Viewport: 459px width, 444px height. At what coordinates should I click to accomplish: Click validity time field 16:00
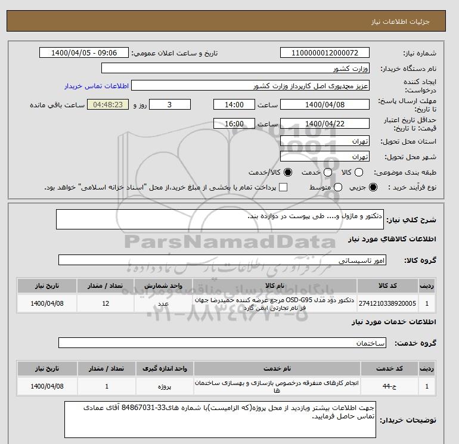(x=234, y=123)
